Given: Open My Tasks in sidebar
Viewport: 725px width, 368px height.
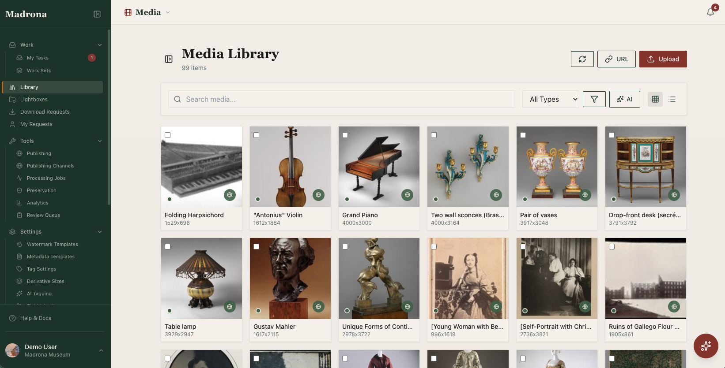Looking at the screenshot, I should [x=56, y=58].
